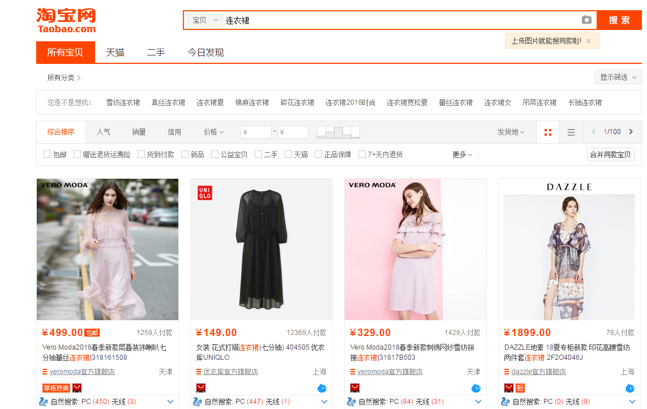Click the 新 new-item badge on DAZZLE item
The width and height of the screenshot is (647, 409).
(x=520, y=388)
